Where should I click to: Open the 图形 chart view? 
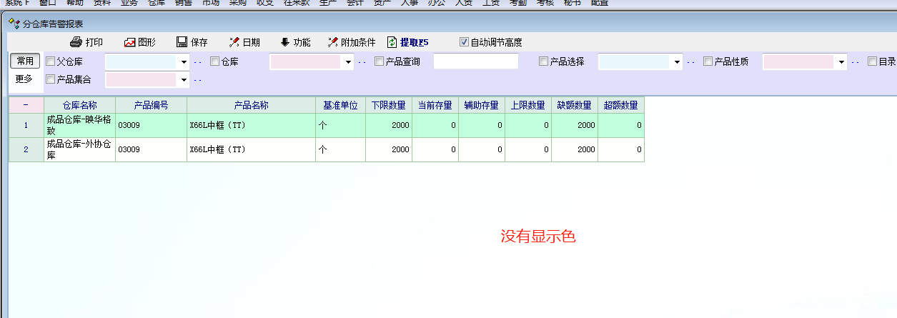click(x=130, y=42)
